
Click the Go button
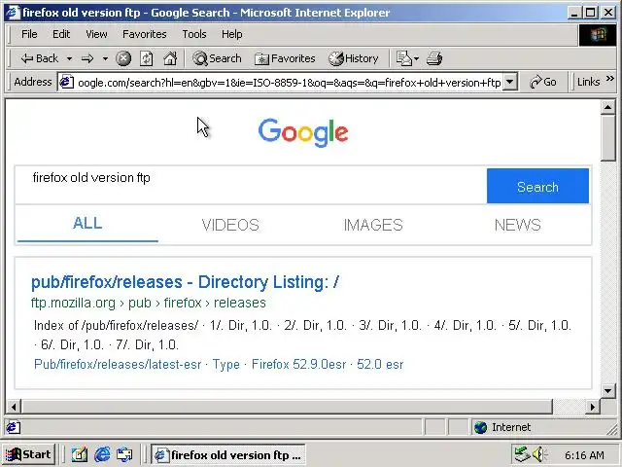[x=543, y=82]
